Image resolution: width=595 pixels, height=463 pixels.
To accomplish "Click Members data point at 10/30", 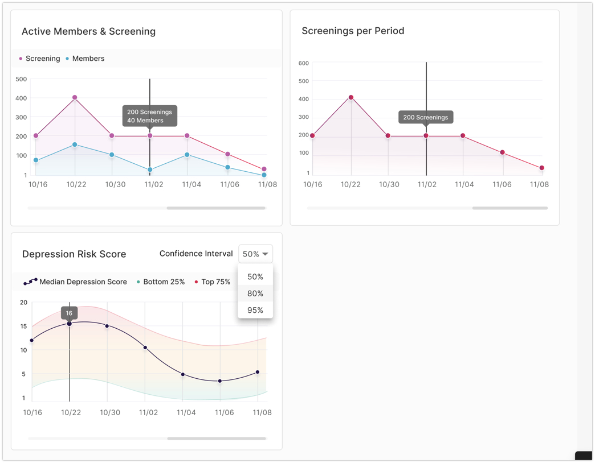I will (x=112, y=155).
